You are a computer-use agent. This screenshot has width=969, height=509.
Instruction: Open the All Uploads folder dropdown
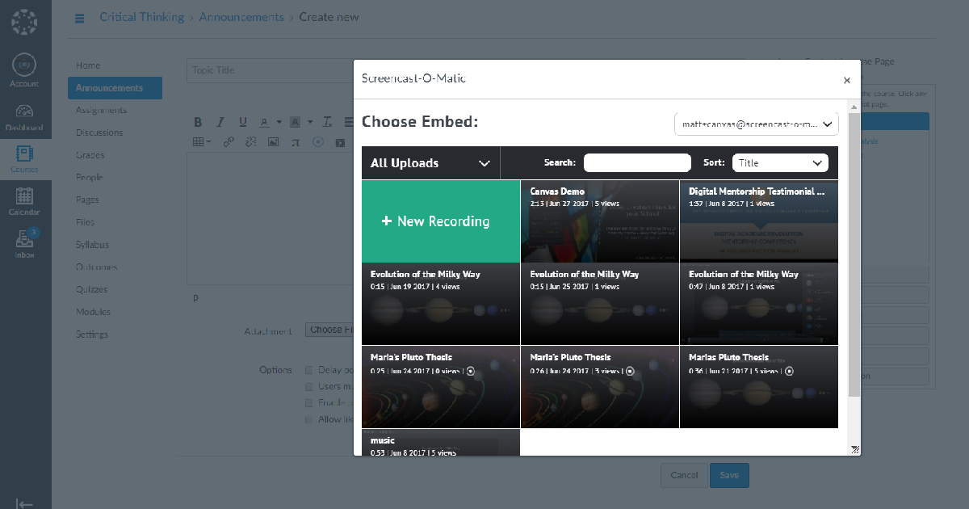[x=430, y=162]
